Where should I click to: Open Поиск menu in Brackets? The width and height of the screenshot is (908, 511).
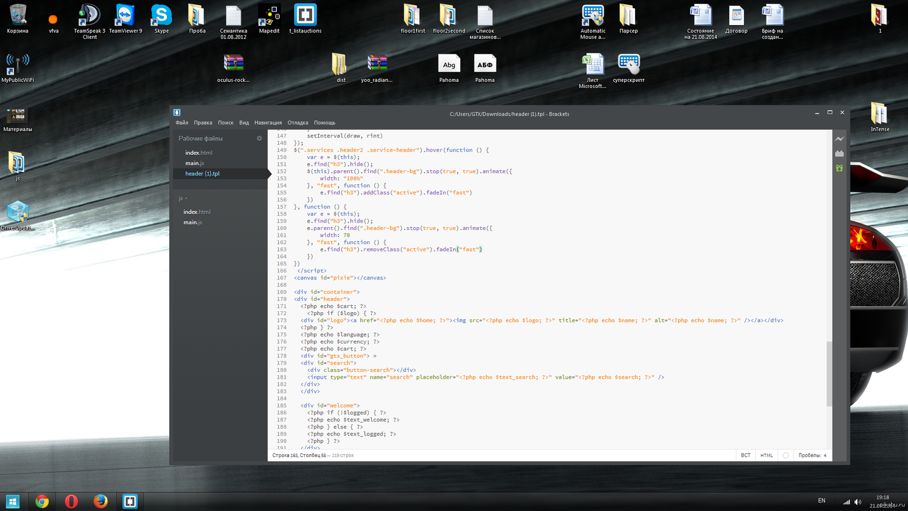(x=225, y=123)
